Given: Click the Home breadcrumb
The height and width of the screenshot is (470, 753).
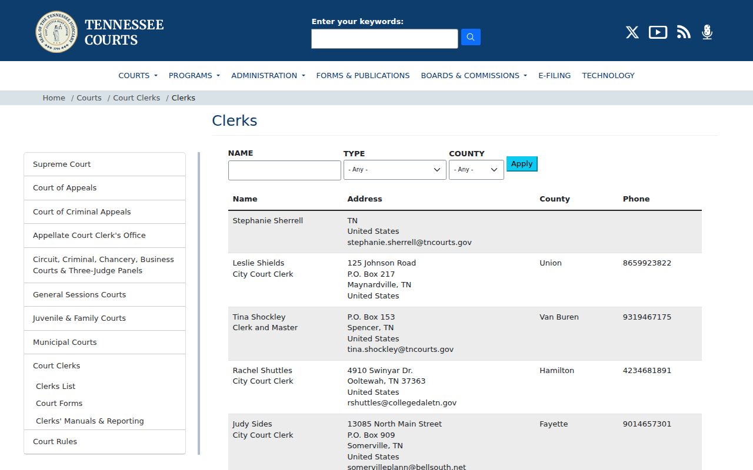Looking at the screenshot, I should [x=54, y=98].
